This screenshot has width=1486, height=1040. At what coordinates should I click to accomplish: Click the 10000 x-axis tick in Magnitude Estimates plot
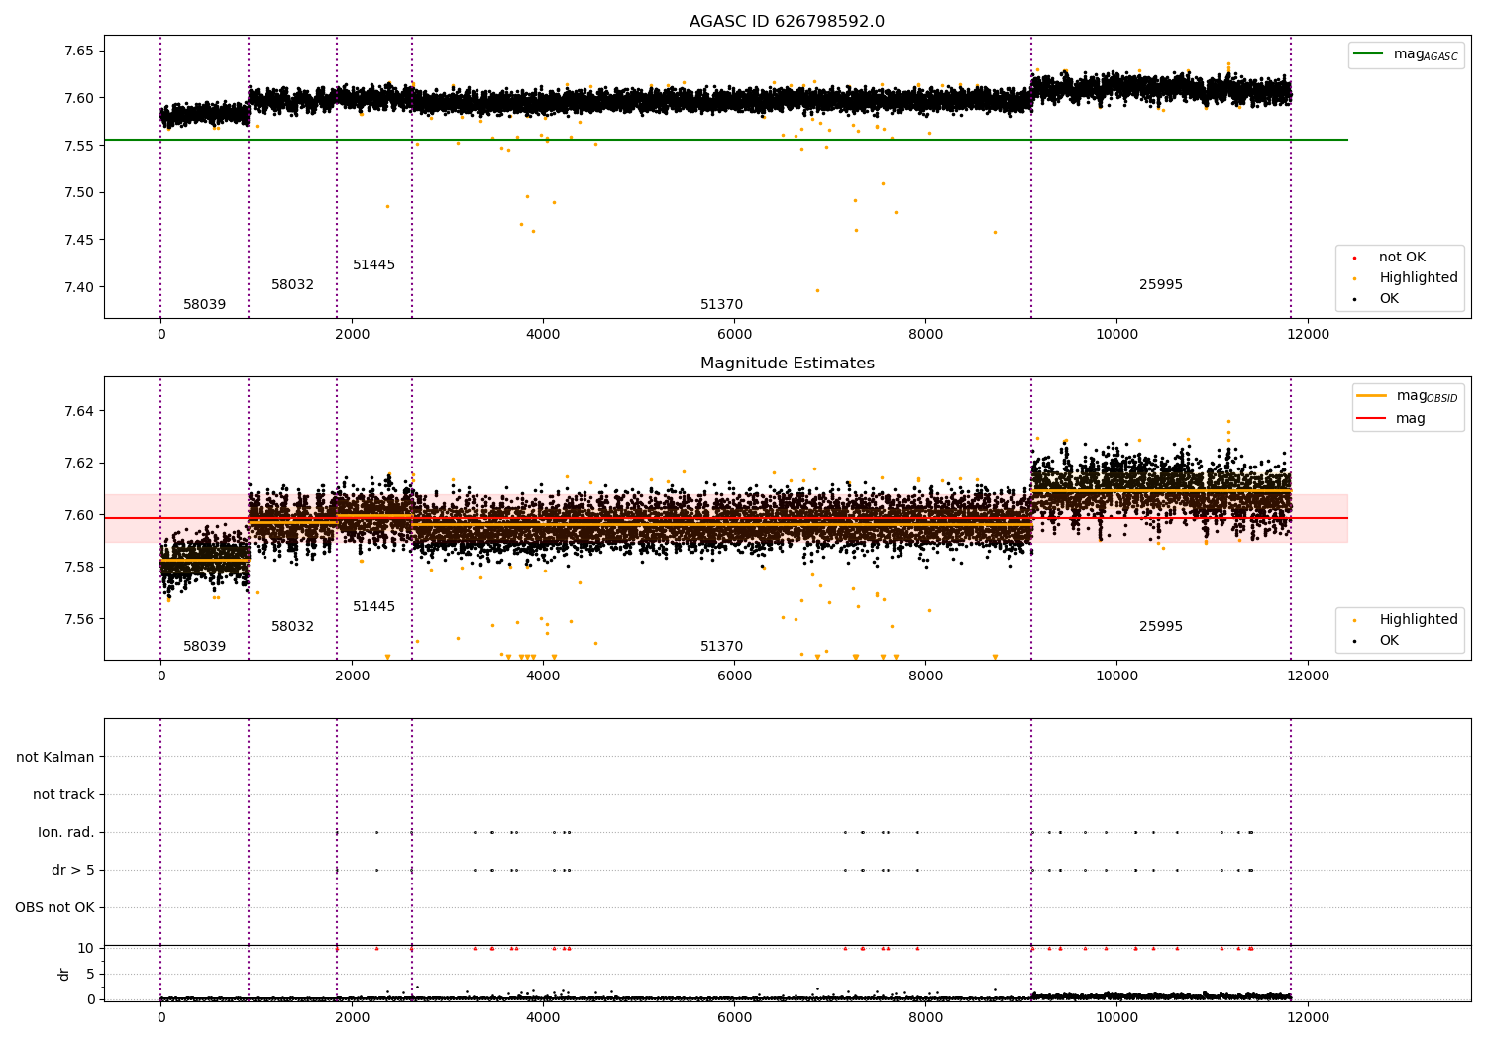[1116, 676]
